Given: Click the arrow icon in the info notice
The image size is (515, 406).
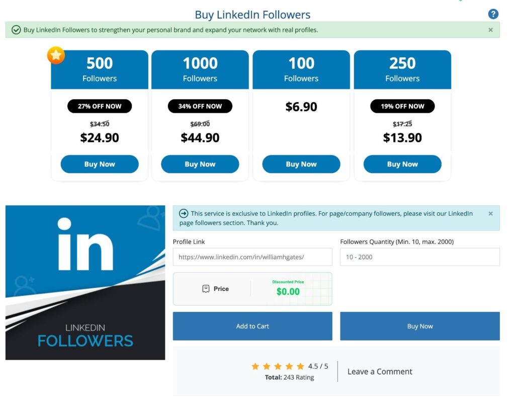Looking at the screenshot, I should click(x=184, y=213).
